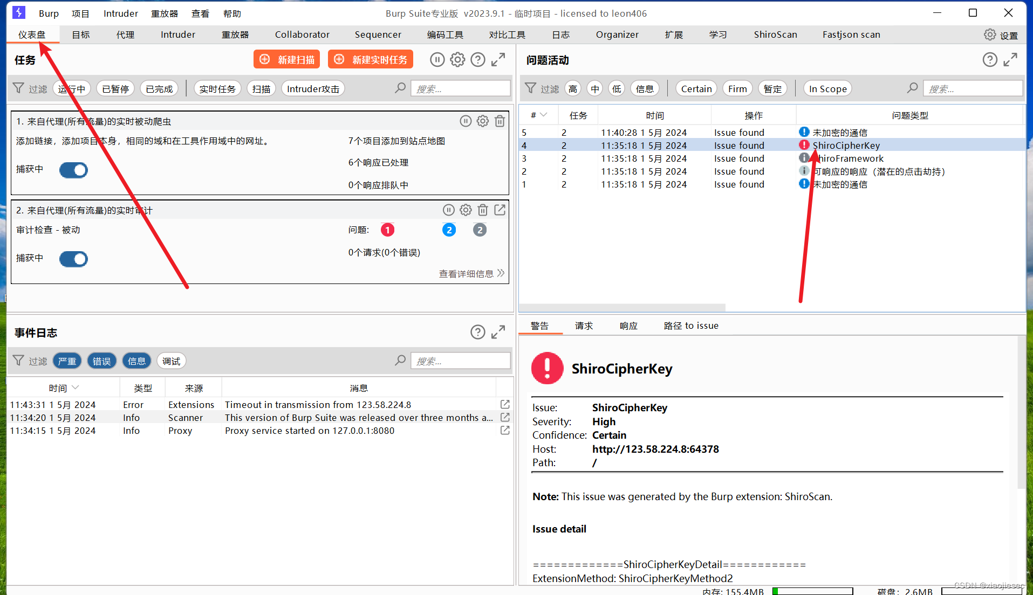Expand 查看详细信息 details for audit task
1033x595 pixels.
tap(471, 274)
